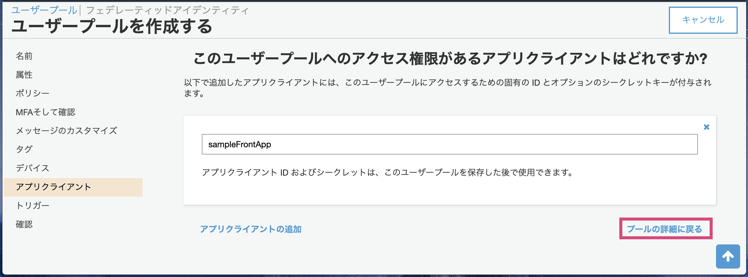Remove the sampleFrontApp client with X icon

click(706, 127)
